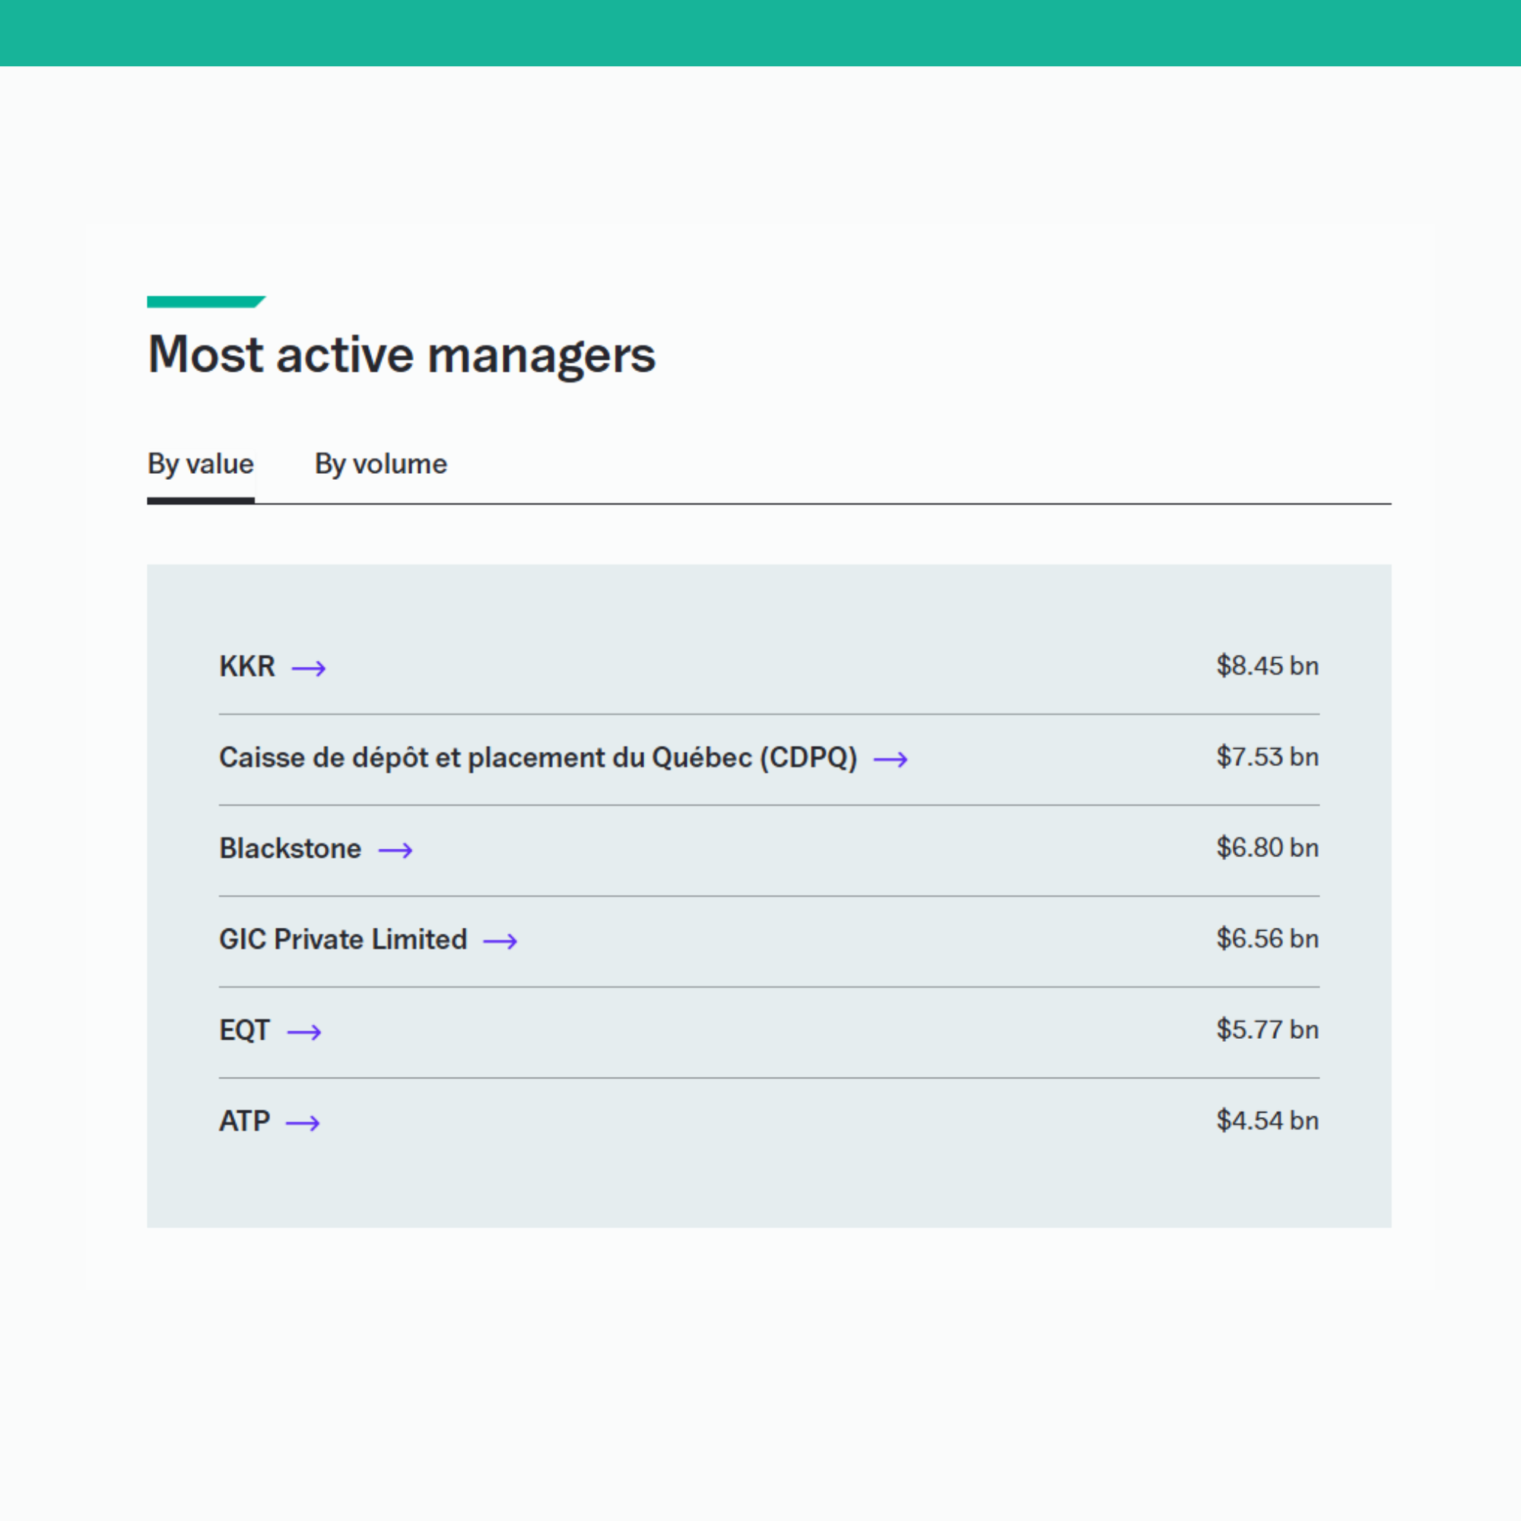Click the arrow beside the CDPQ entry
Image resolution: width=1521 pixels, height=1521 pixels.
point(891,759)
